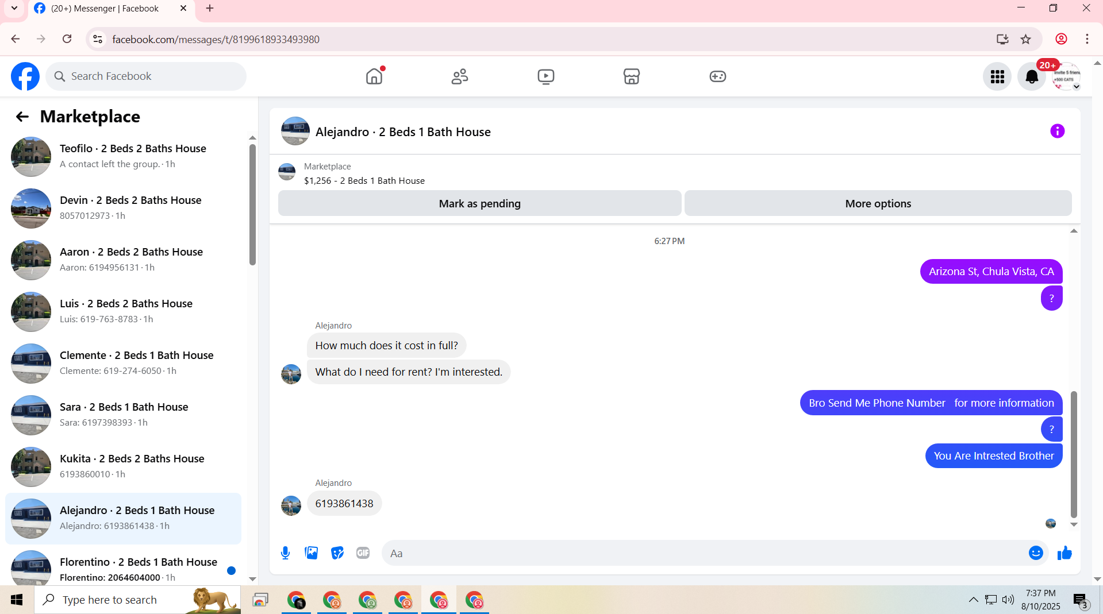
Task: Click the conversation list scrollbar thumb
Action: pyautogui.click(x=252, y=204)
